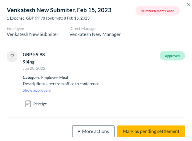Image resolution: width=192 pixels, height=141 pixels.
Task: Click the unknown category question mark icon
Action: coord(12,56)
